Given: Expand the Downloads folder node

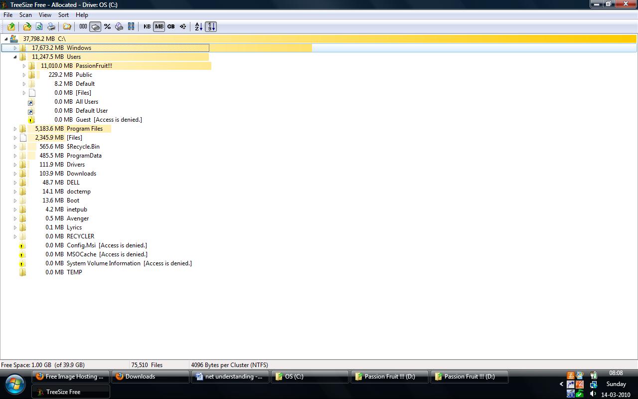Looking at the screenshot, I should 15,174.
